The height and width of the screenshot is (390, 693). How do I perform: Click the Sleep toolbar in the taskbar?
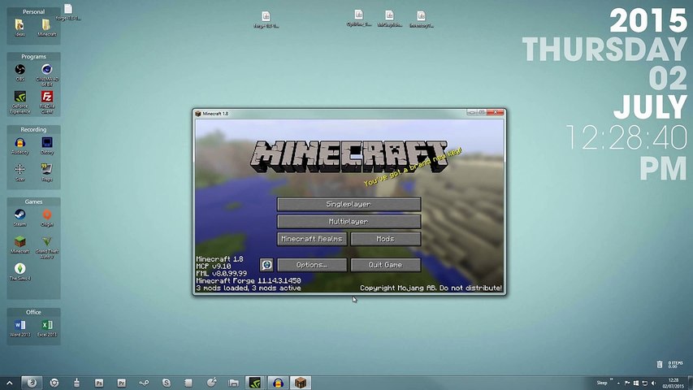602,383
